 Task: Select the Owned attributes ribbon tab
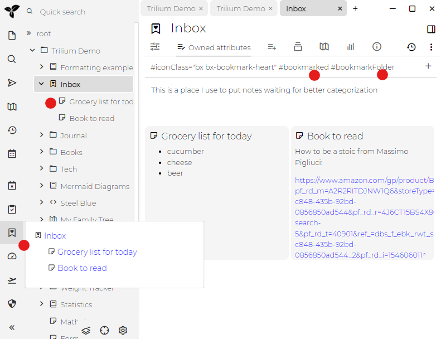tap(214, 47)
